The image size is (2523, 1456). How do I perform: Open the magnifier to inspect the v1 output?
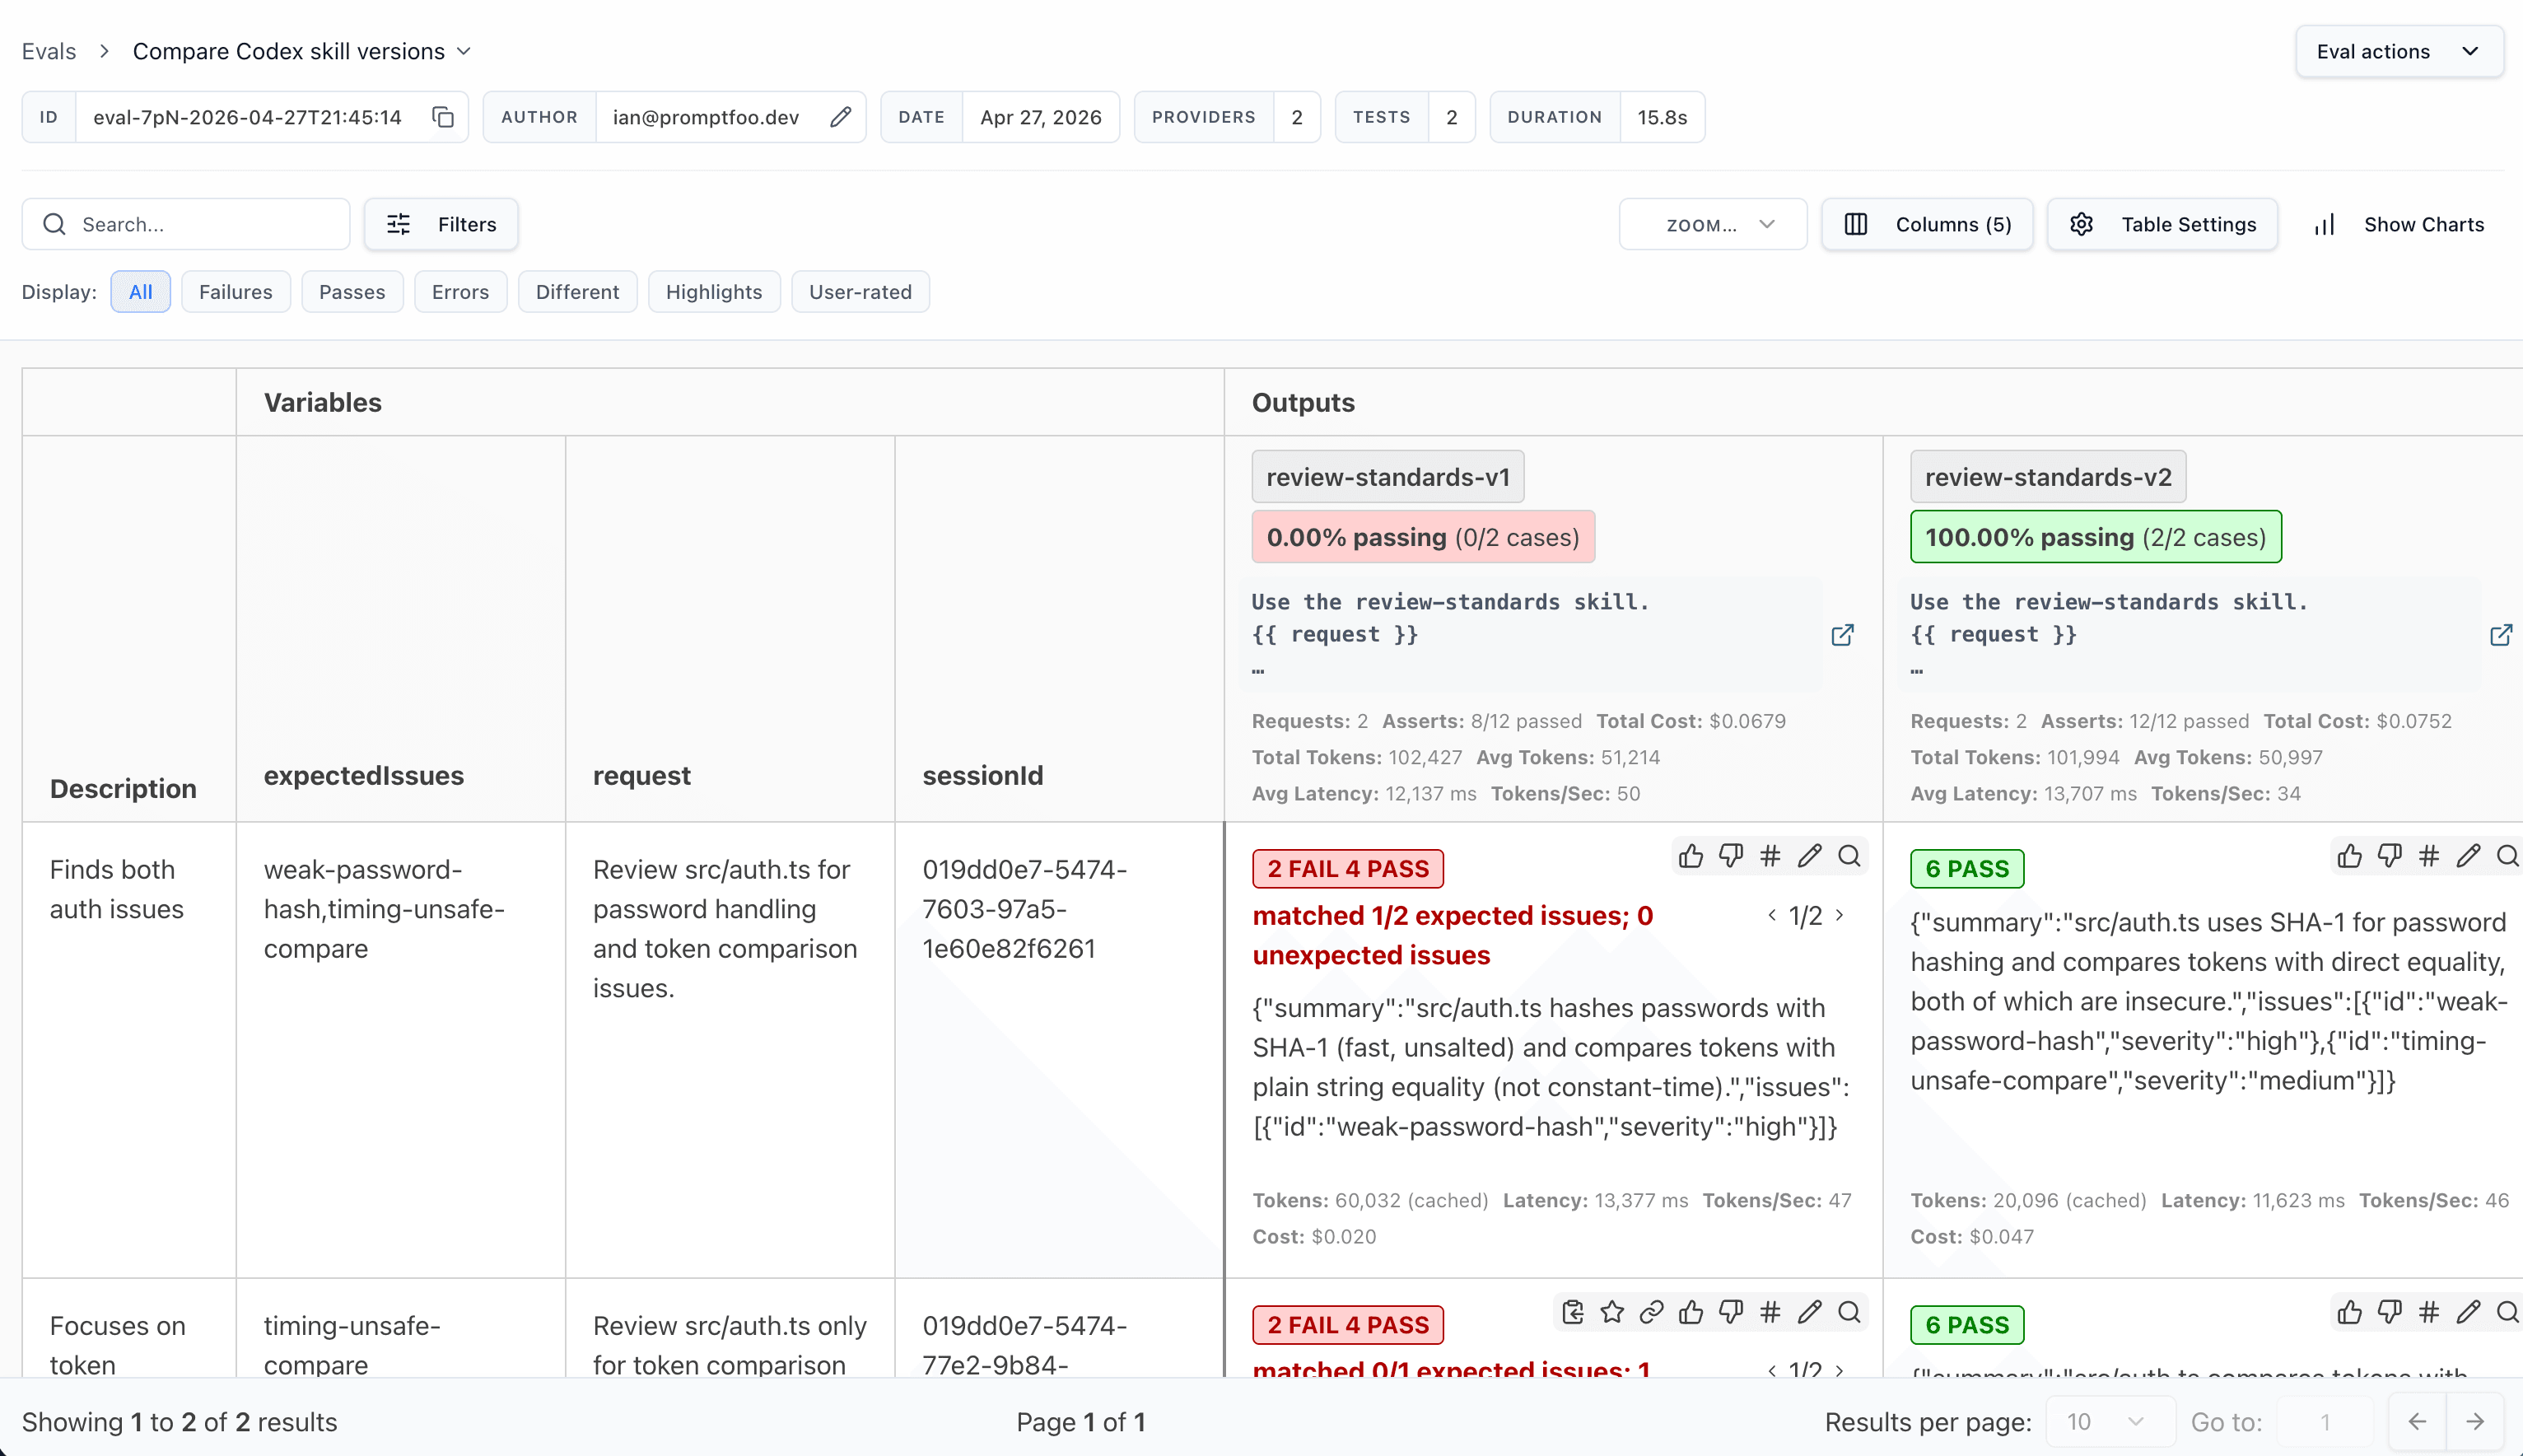click(1849, 857)
